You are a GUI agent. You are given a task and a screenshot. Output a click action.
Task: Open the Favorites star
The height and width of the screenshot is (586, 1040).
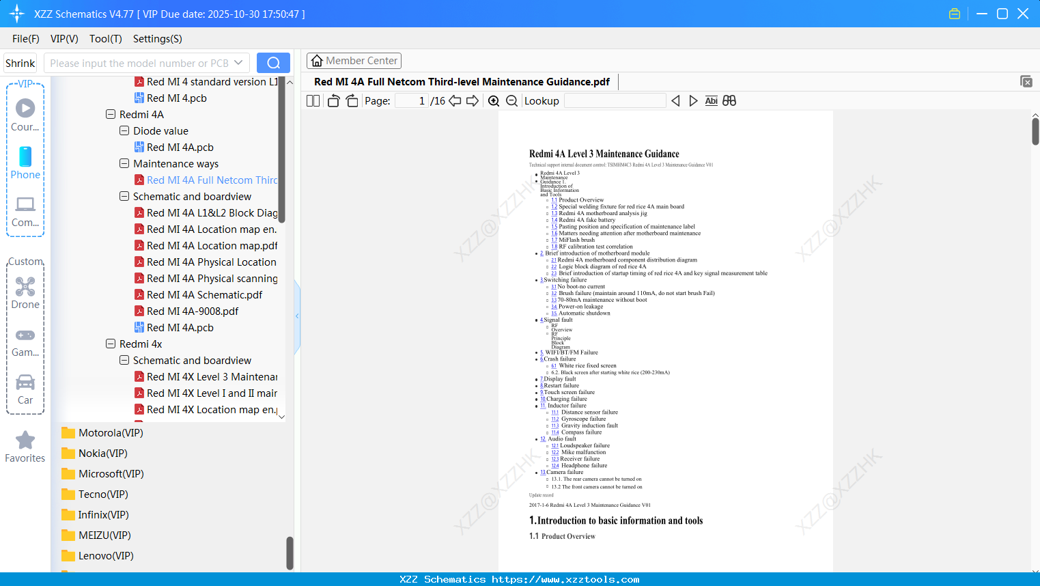[x=25, y=447]
